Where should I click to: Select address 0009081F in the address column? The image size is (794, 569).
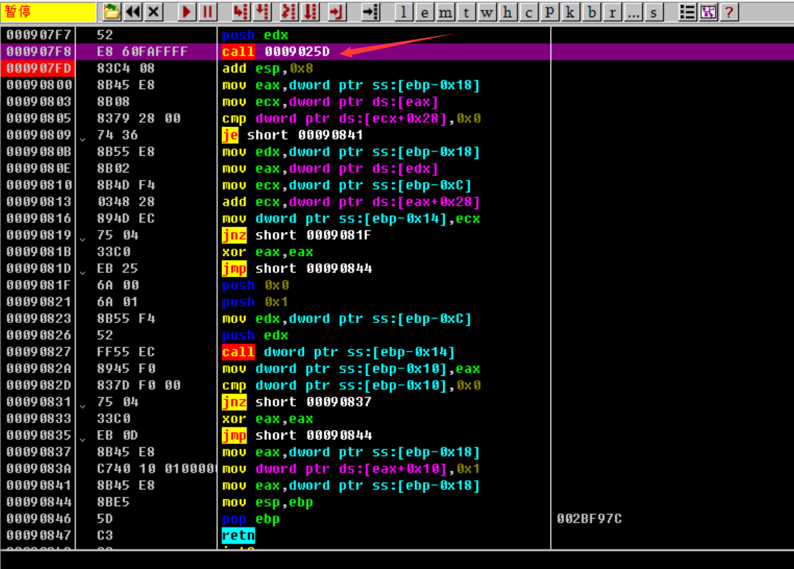(x=38, y=286)
